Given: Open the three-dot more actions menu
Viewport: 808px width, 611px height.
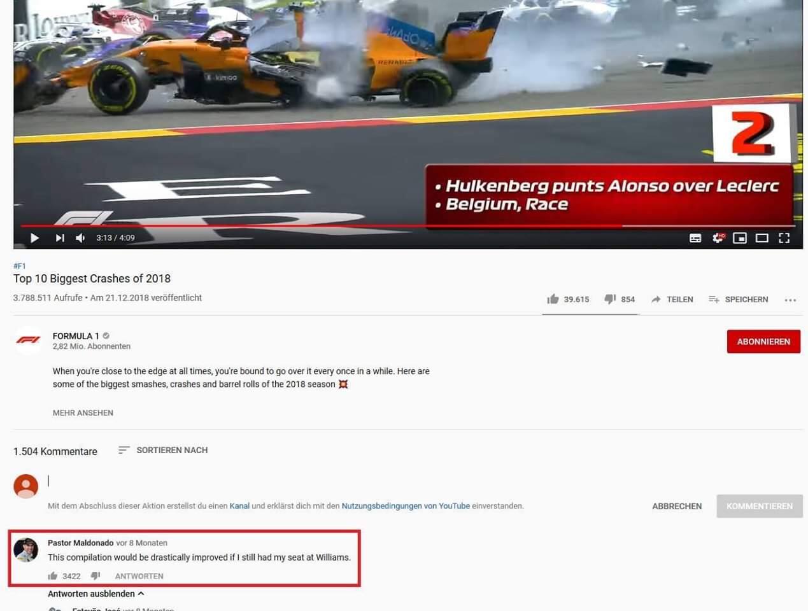Looking at the screenshot, I should click(x=790, y=300).
